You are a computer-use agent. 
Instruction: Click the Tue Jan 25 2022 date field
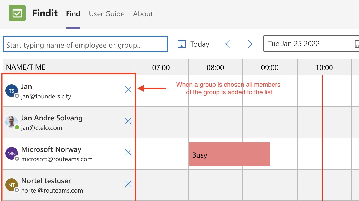click(307, 44)
